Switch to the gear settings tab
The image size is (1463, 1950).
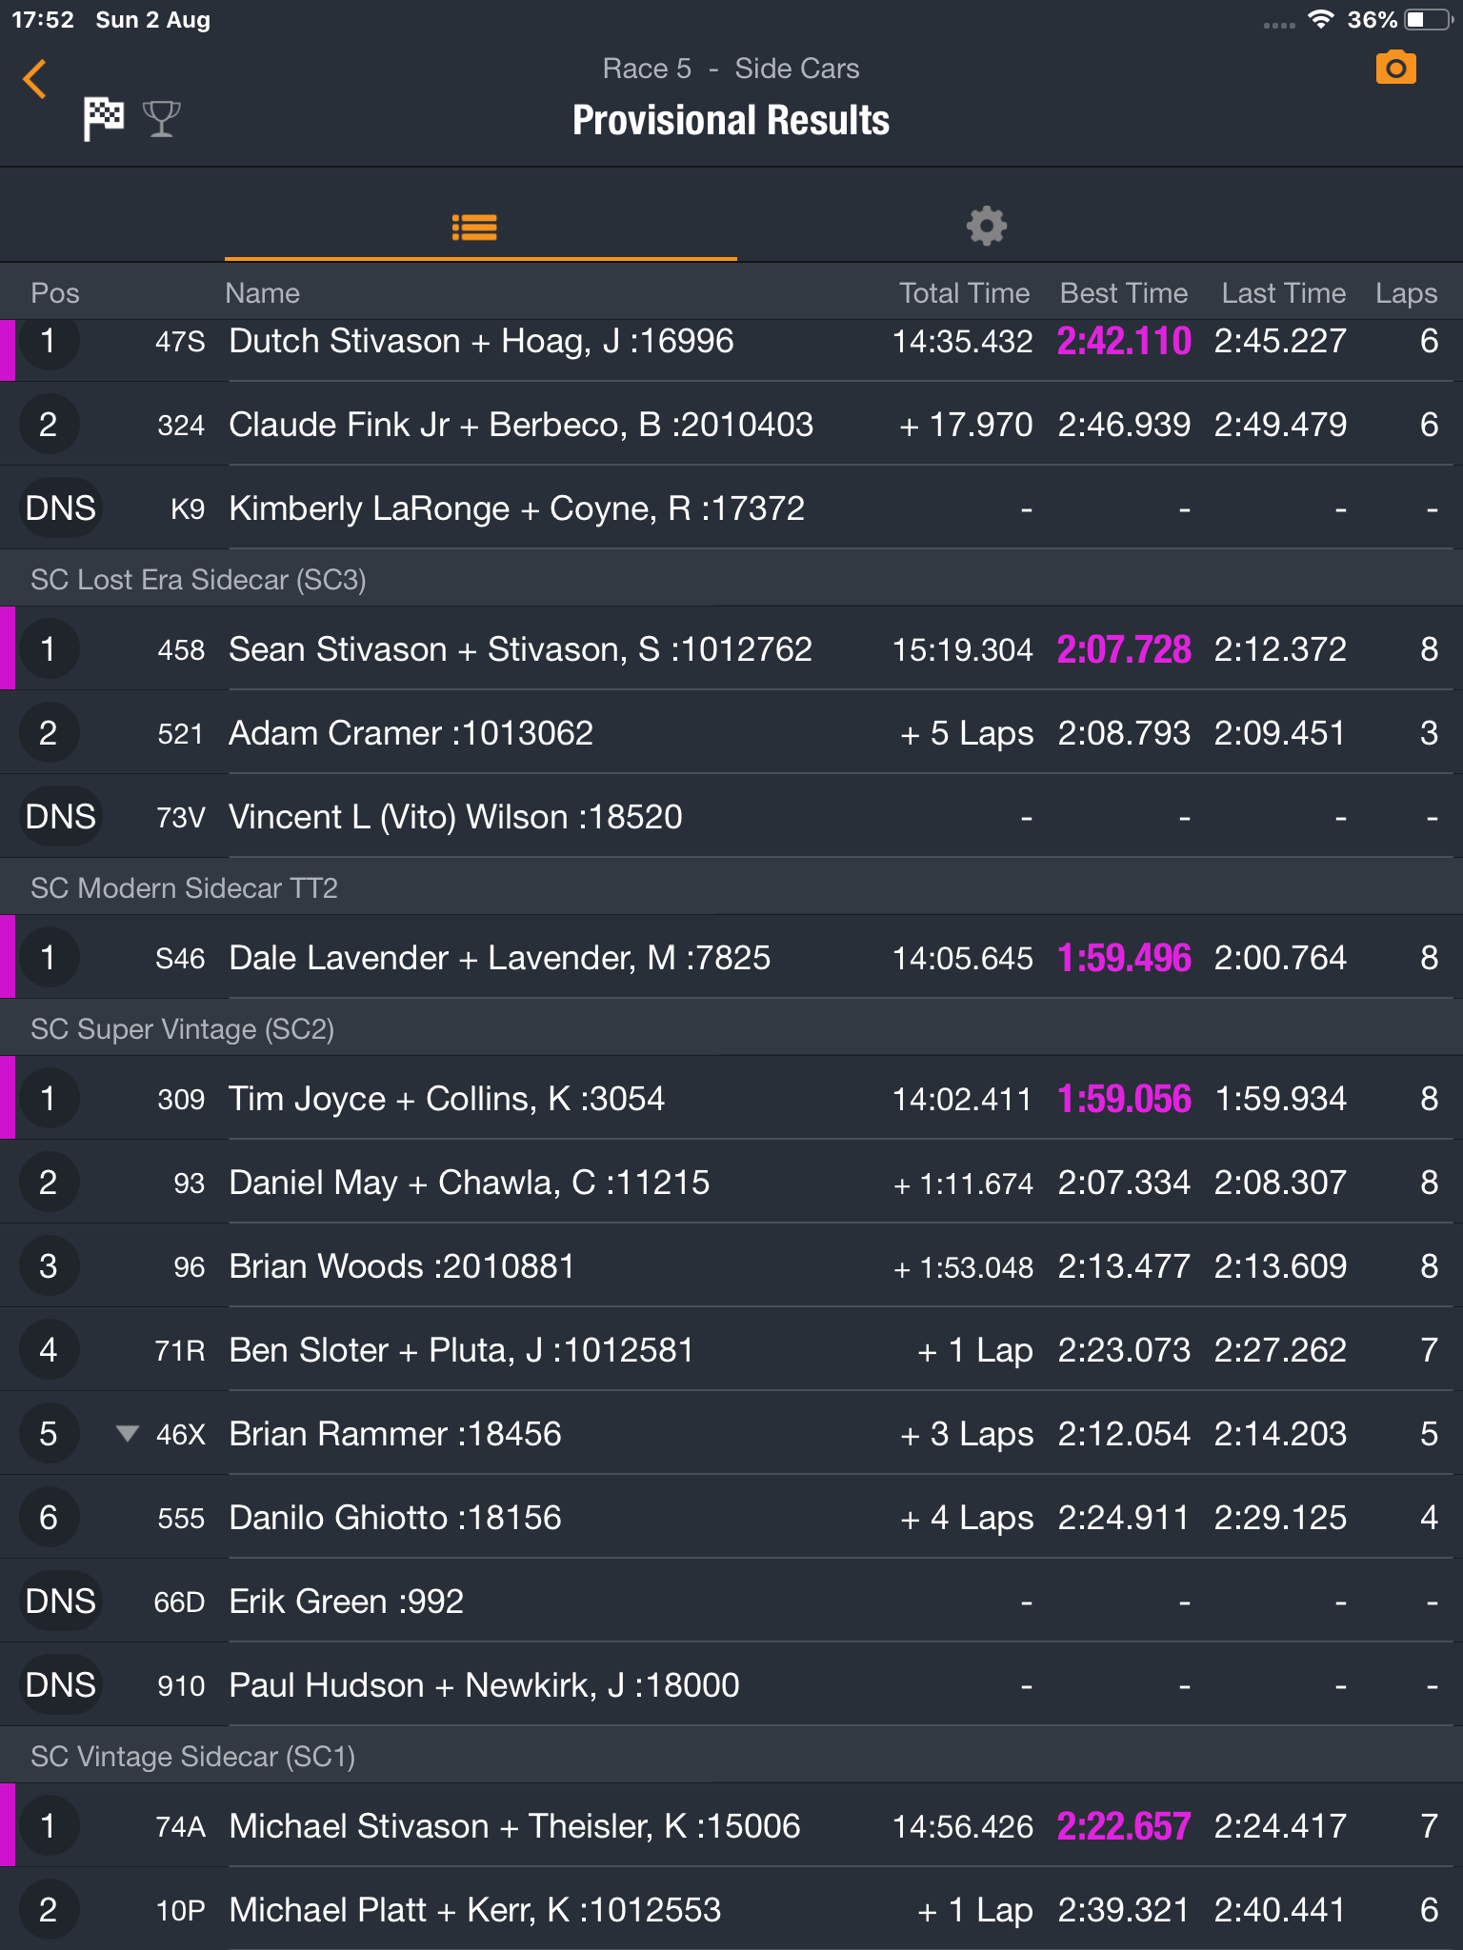986,226
